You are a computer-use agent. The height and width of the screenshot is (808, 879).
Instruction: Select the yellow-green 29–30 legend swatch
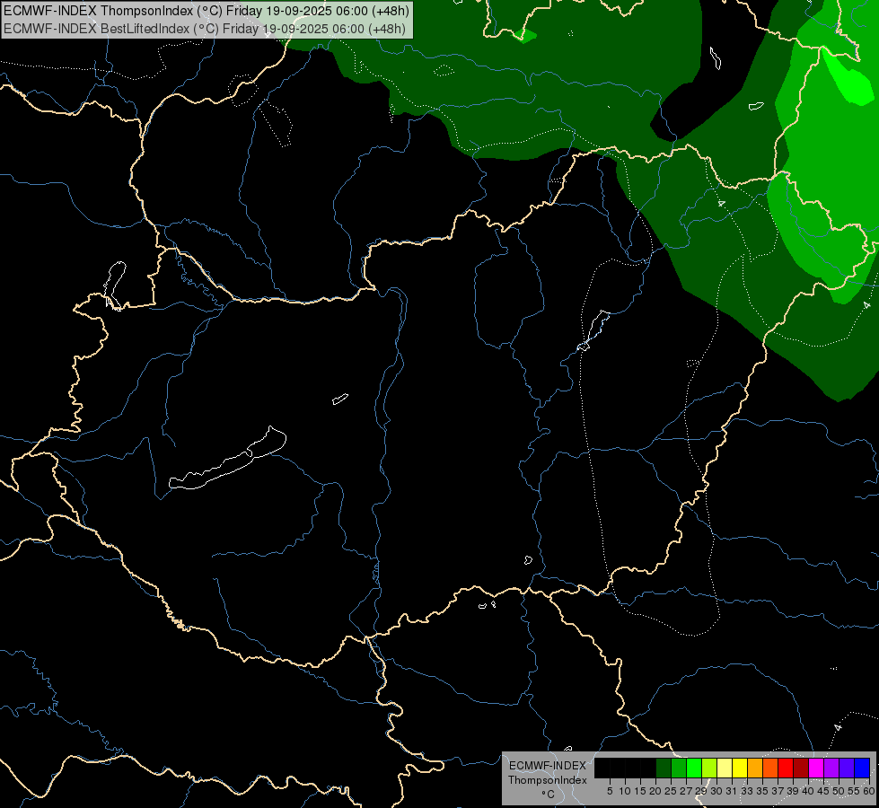click(709, 768)
